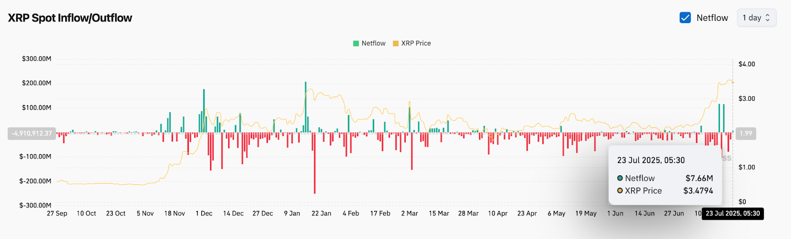
Task: Click the 17 Feb date label
Action: [380, 213]
